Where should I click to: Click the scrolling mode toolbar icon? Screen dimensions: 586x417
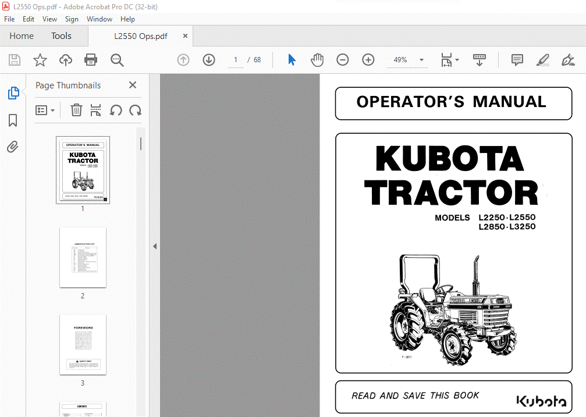coord(479,60)
